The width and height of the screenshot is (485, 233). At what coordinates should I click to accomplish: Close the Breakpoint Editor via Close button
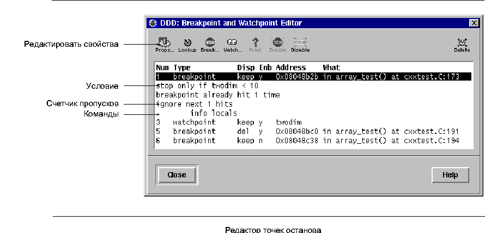[177, 175]
